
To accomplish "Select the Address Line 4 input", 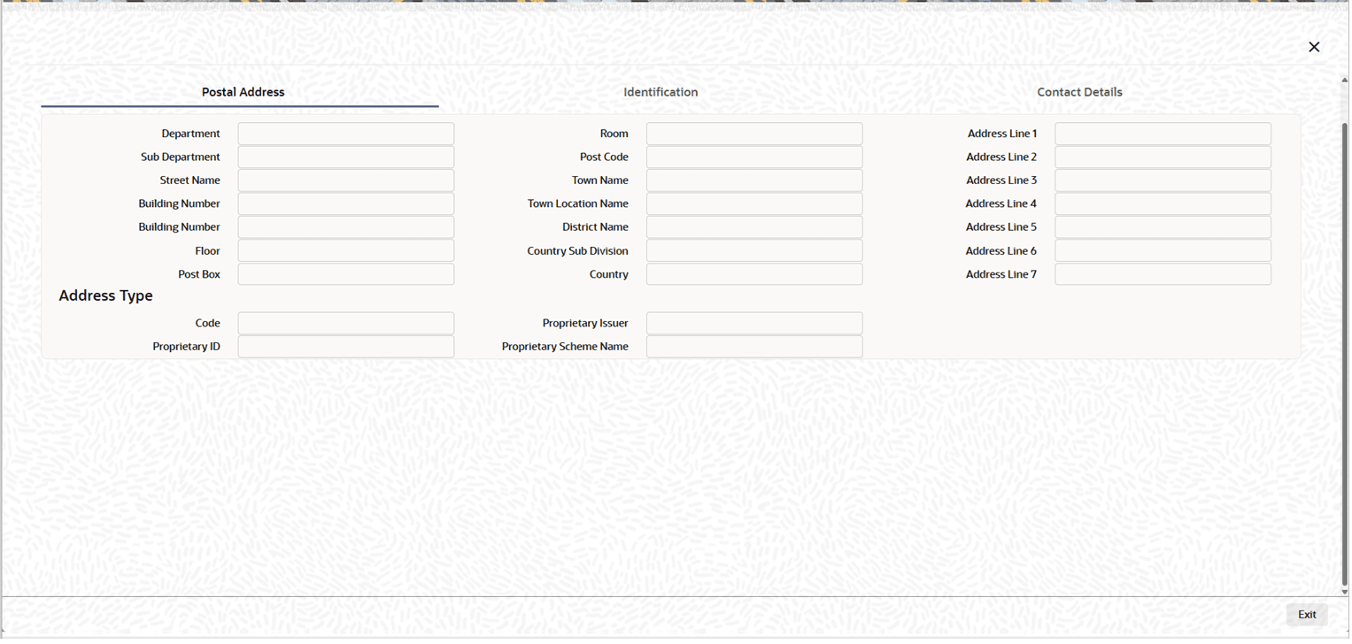I will tap(1163, 203).
